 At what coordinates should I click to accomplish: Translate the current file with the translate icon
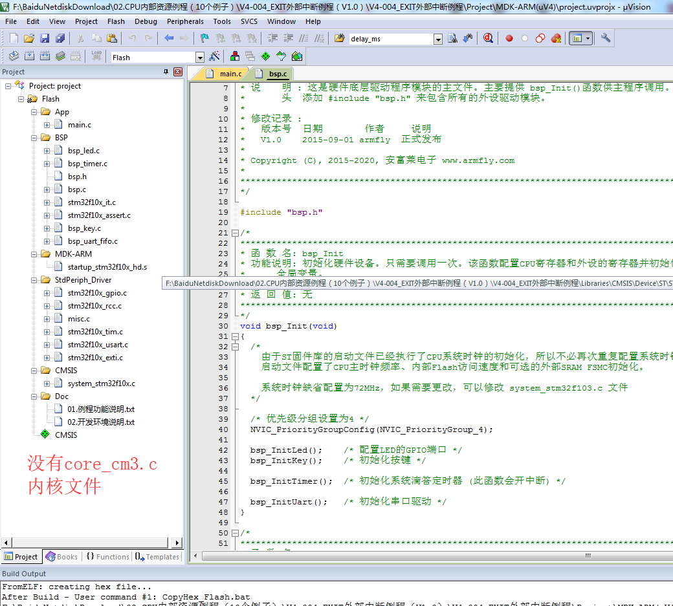point(14,56)
